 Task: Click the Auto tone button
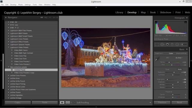pos(180,69)
